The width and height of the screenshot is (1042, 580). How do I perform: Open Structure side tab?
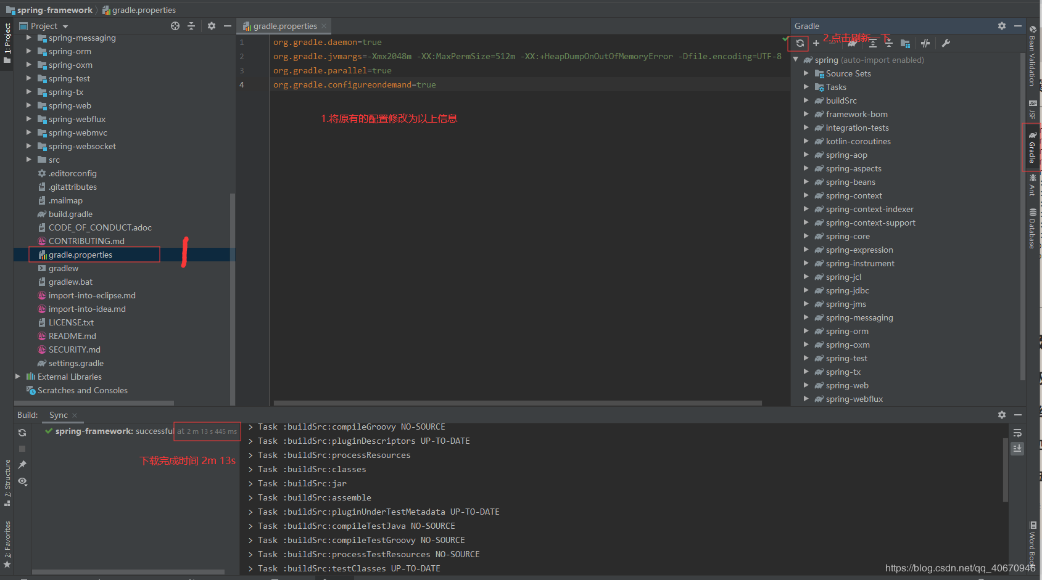pos(7,483)
